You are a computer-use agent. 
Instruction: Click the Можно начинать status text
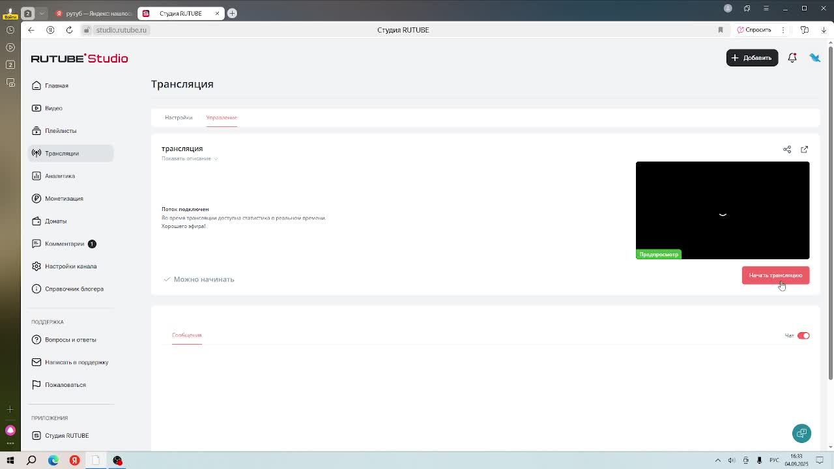click(x=204, y=279)
